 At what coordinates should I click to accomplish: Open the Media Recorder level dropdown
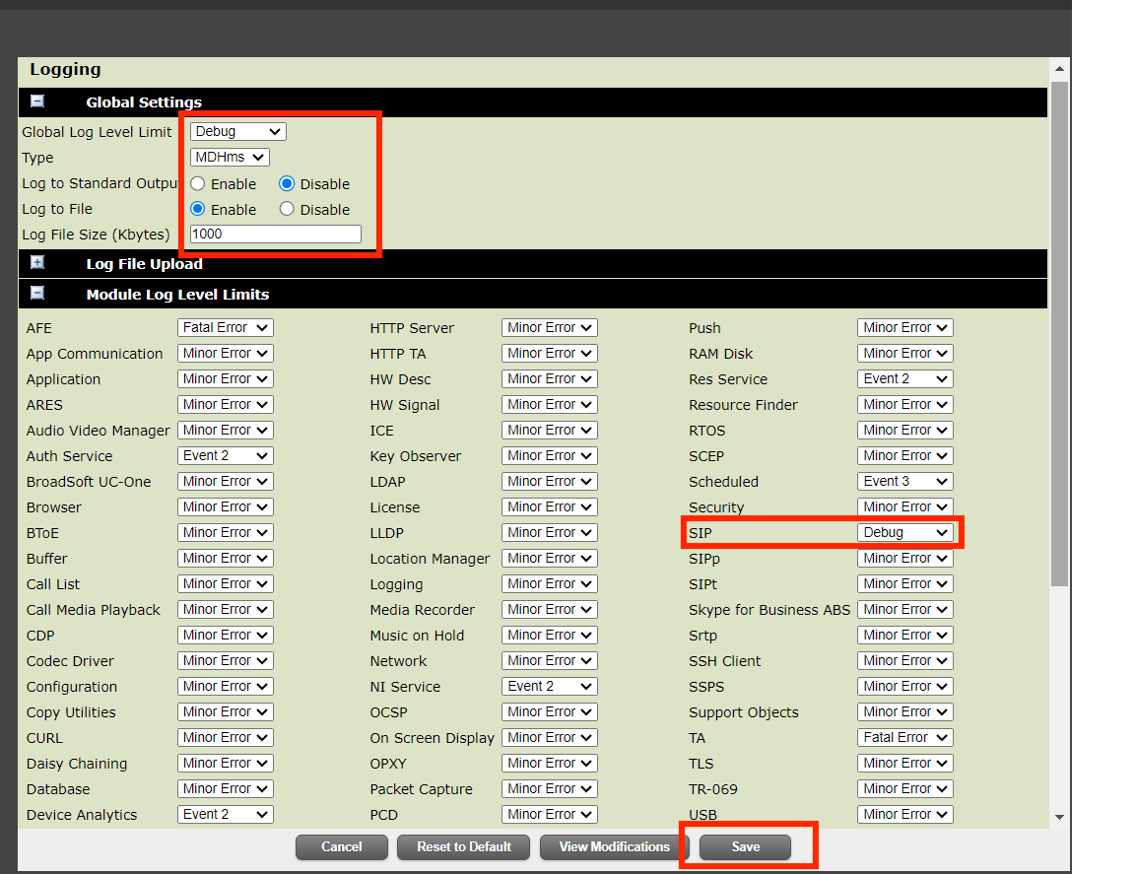point(550,610)
